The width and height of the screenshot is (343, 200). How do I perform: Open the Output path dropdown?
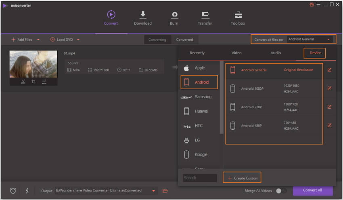154,191
